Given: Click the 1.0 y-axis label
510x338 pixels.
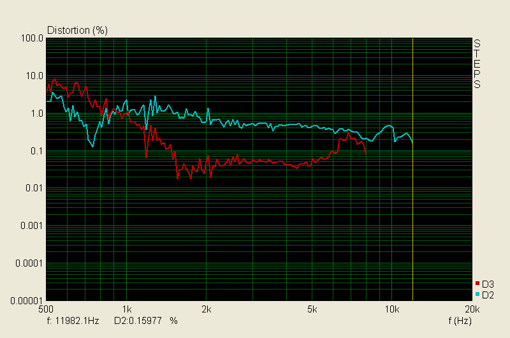Looking at the screenshot, I should [37, 114].
